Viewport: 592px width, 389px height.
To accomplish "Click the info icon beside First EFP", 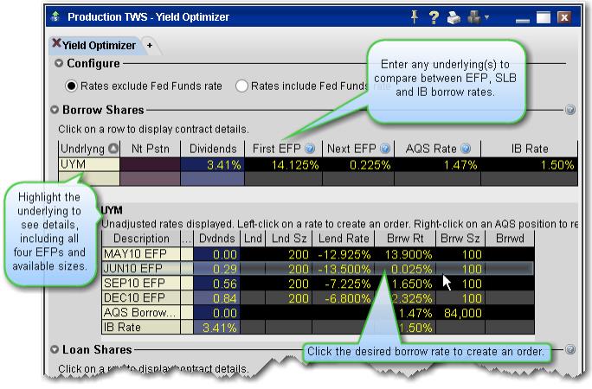I will 310,149.
